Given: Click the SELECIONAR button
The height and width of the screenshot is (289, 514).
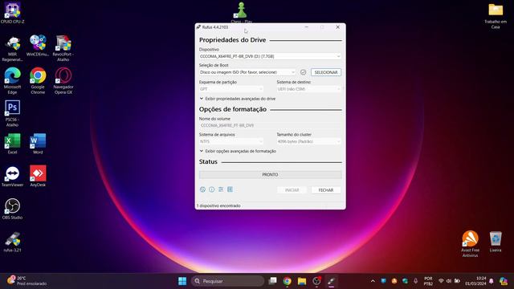Looking at the screenshot, I should (x=326, y=72).
